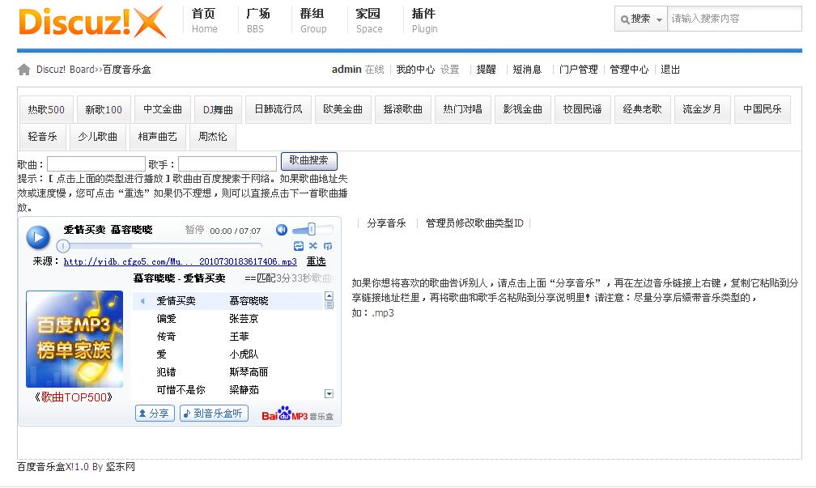Click the Baidu MP3 音乐盒 logo
The width and height of the screenshot is (816, 488).
[297, 414]
